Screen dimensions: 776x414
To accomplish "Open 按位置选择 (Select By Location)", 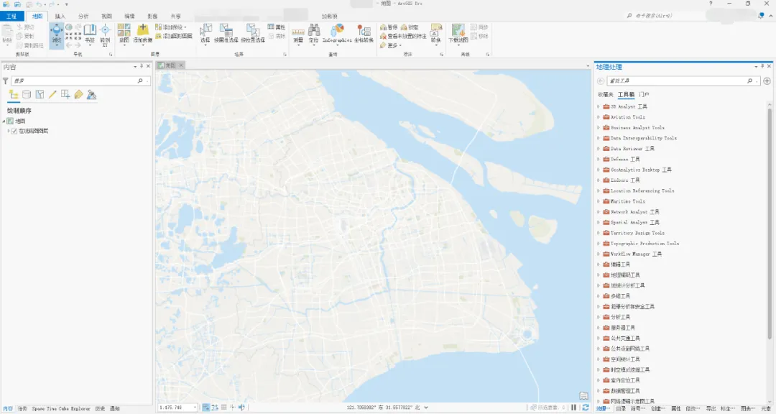I will click(x=253, y=34).
